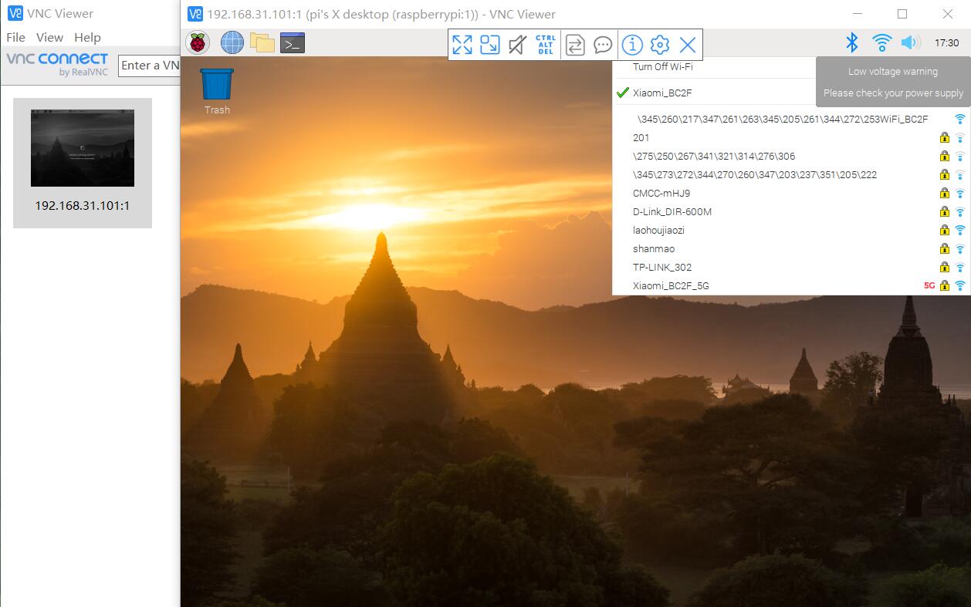Open the File Manager folders icon
The height and width of the screenshot is (607, 971).
tap(262, 43)
